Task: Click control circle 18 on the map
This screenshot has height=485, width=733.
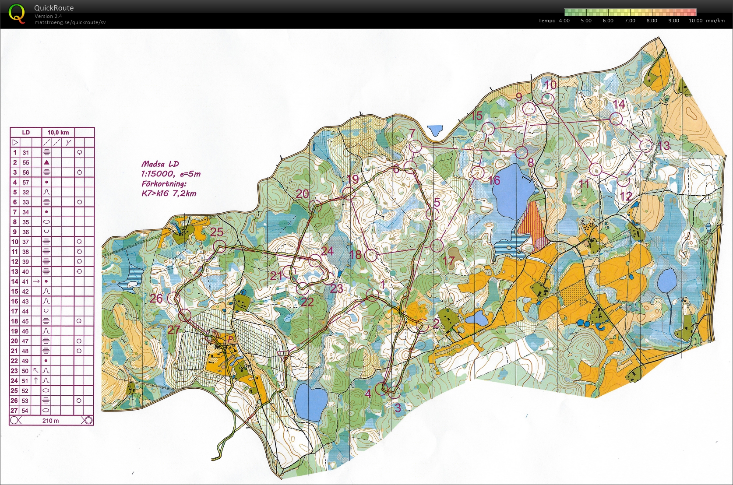Action: pos(370,256)
